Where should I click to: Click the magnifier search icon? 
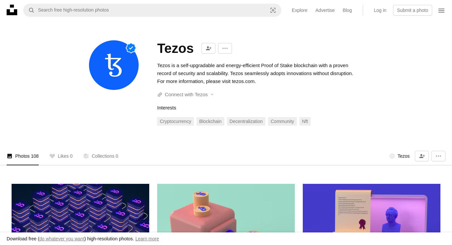(31, 10)
